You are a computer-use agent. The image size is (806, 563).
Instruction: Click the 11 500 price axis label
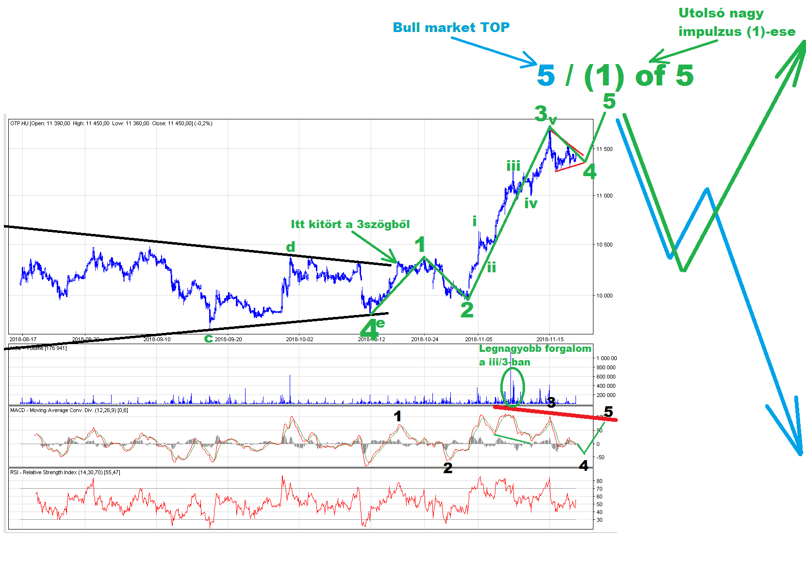604,149
